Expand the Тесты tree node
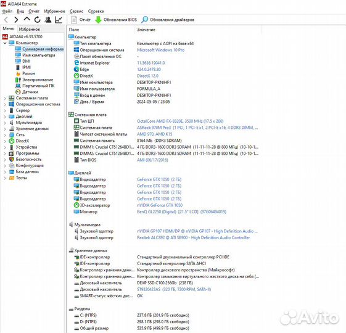Viewport: 346px width, 333px height. point(5,178)
